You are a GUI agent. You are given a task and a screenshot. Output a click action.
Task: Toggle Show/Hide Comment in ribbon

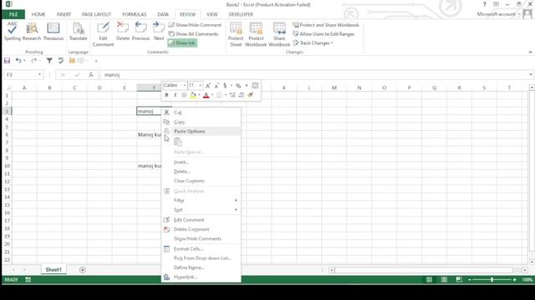(x=195, y=25)
